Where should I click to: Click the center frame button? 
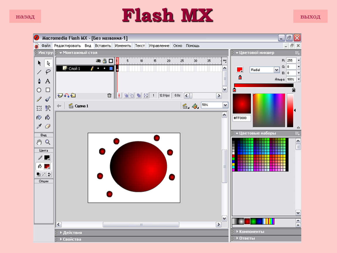tap(119, 95)
